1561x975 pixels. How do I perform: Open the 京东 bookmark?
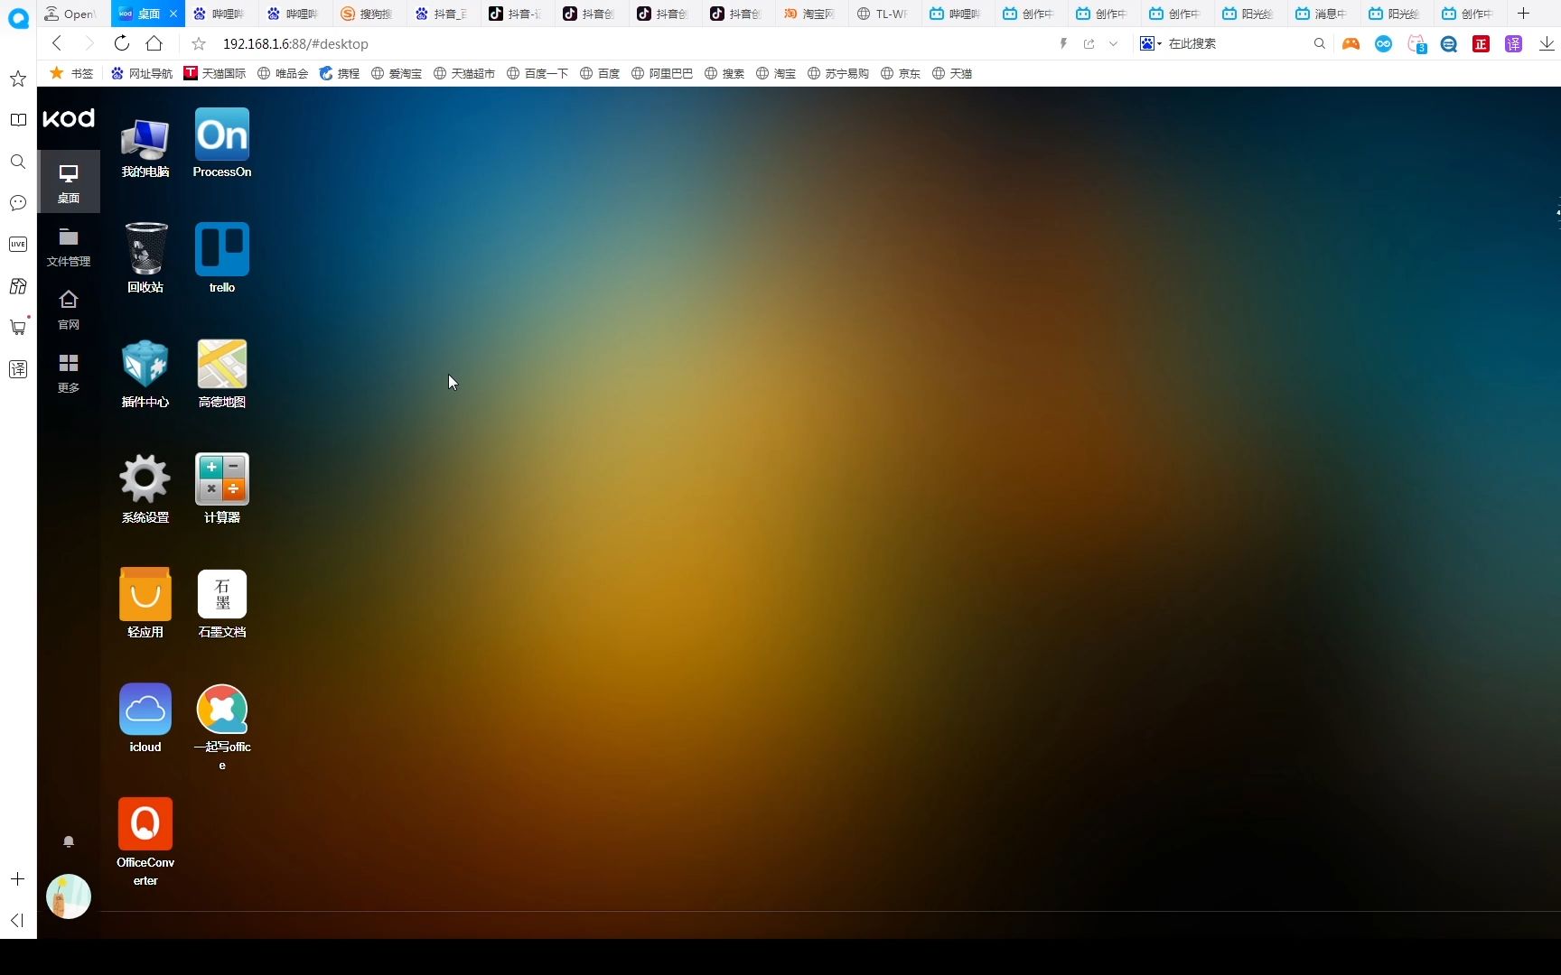point(901,73)
